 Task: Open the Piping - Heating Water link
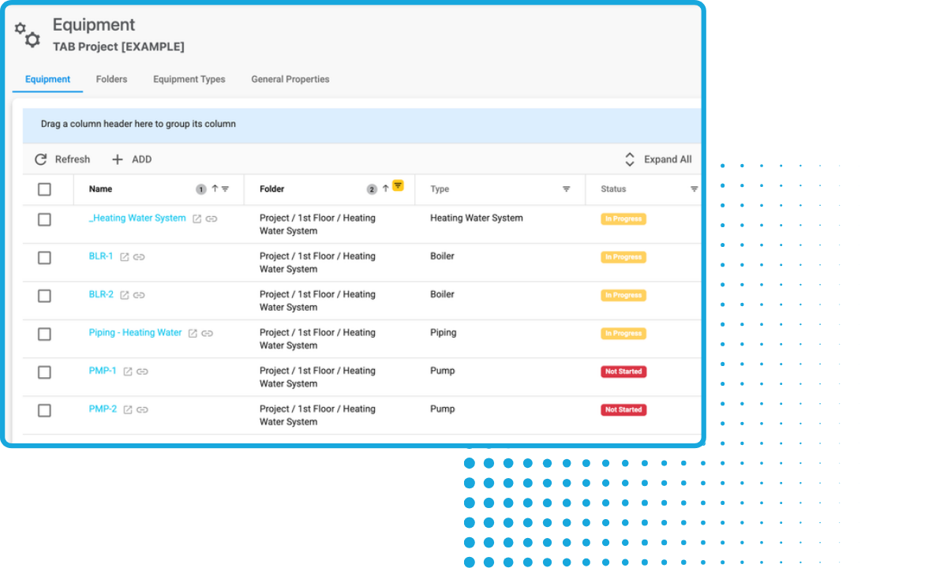[x=135, y=333]
